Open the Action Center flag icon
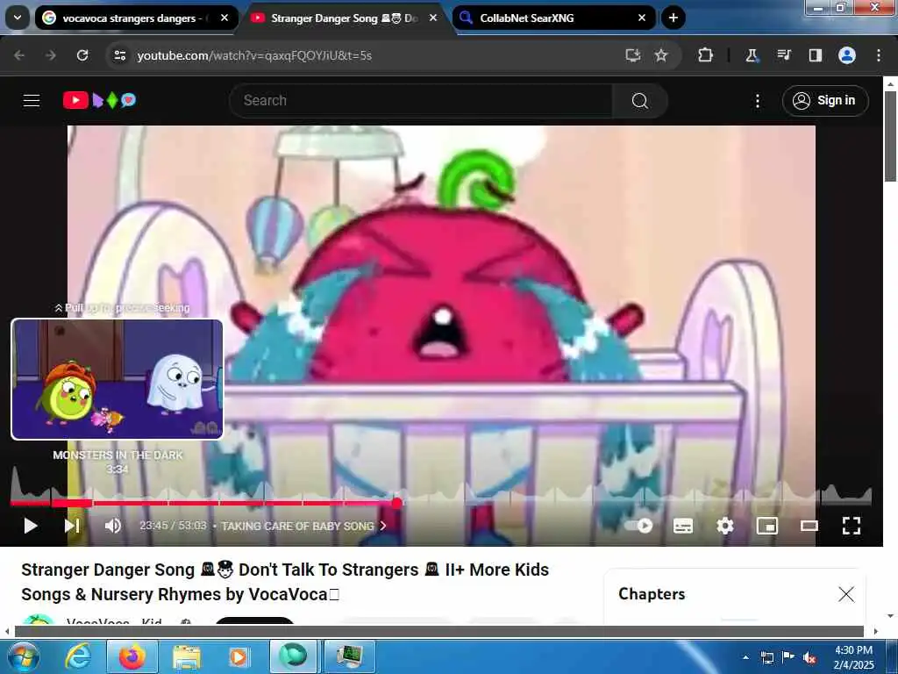 (x=788, y=657)
